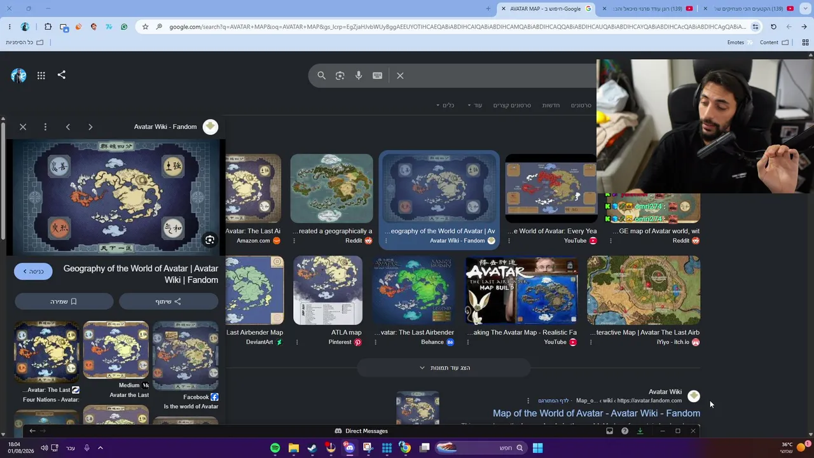Reload the page in Chrome
This screenshot has width=814, height=458.
773,27
